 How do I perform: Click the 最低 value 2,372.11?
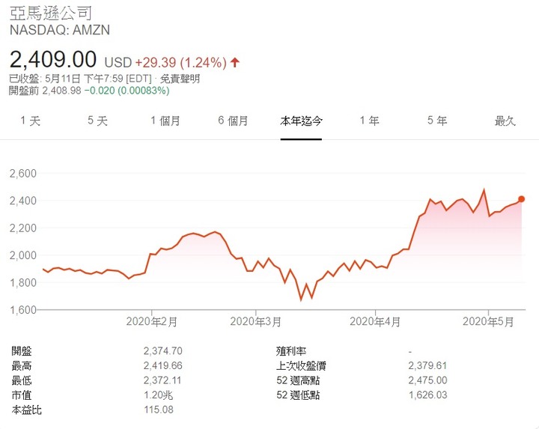point(162,380)
